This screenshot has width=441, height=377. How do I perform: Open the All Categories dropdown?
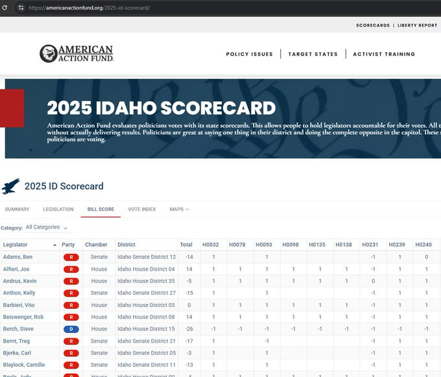pos(47,227)
